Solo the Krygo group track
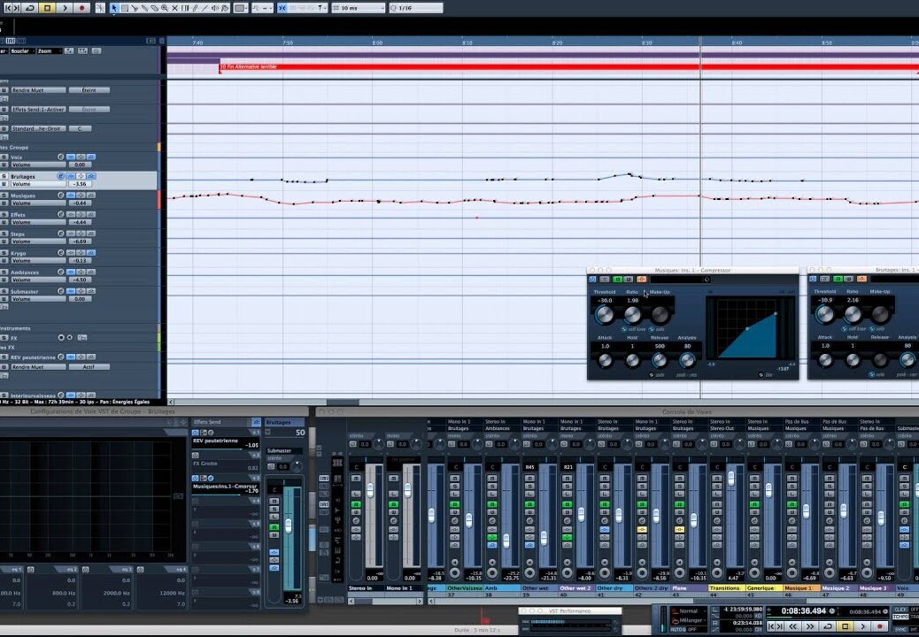 [x=4, y=253]
